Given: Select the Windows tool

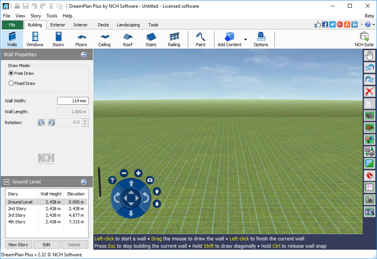Looking at the screenshot, I should pos(35,39).
